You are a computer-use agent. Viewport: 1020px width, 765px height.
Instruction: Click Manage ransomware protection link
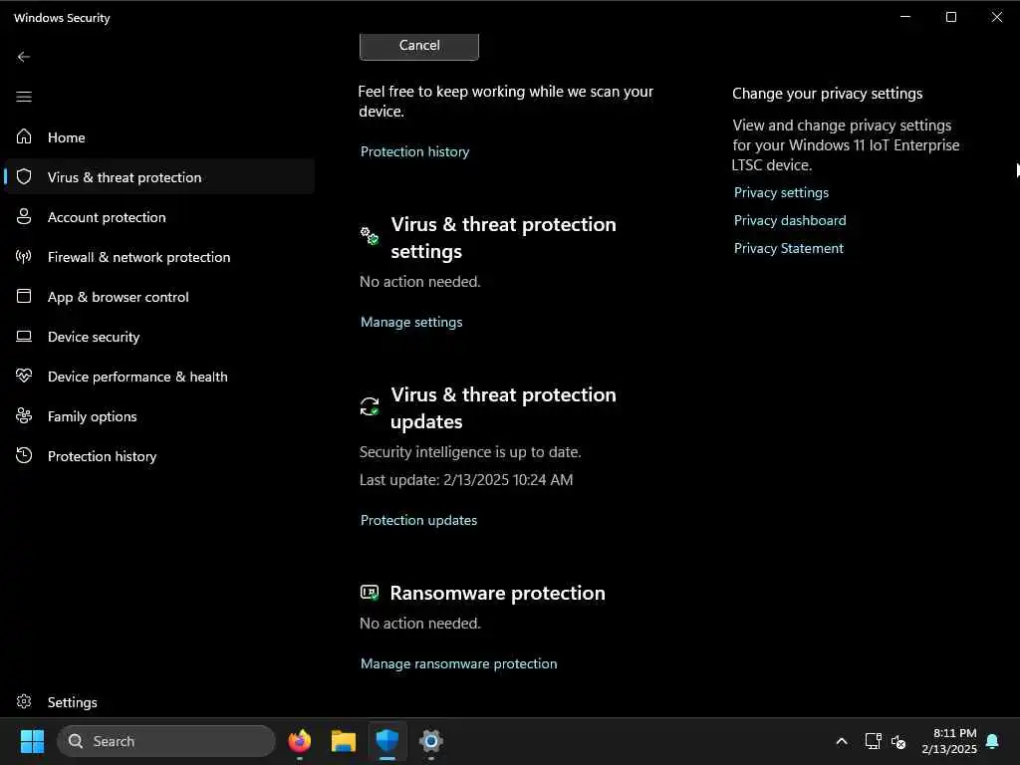(x=458, y=663)
